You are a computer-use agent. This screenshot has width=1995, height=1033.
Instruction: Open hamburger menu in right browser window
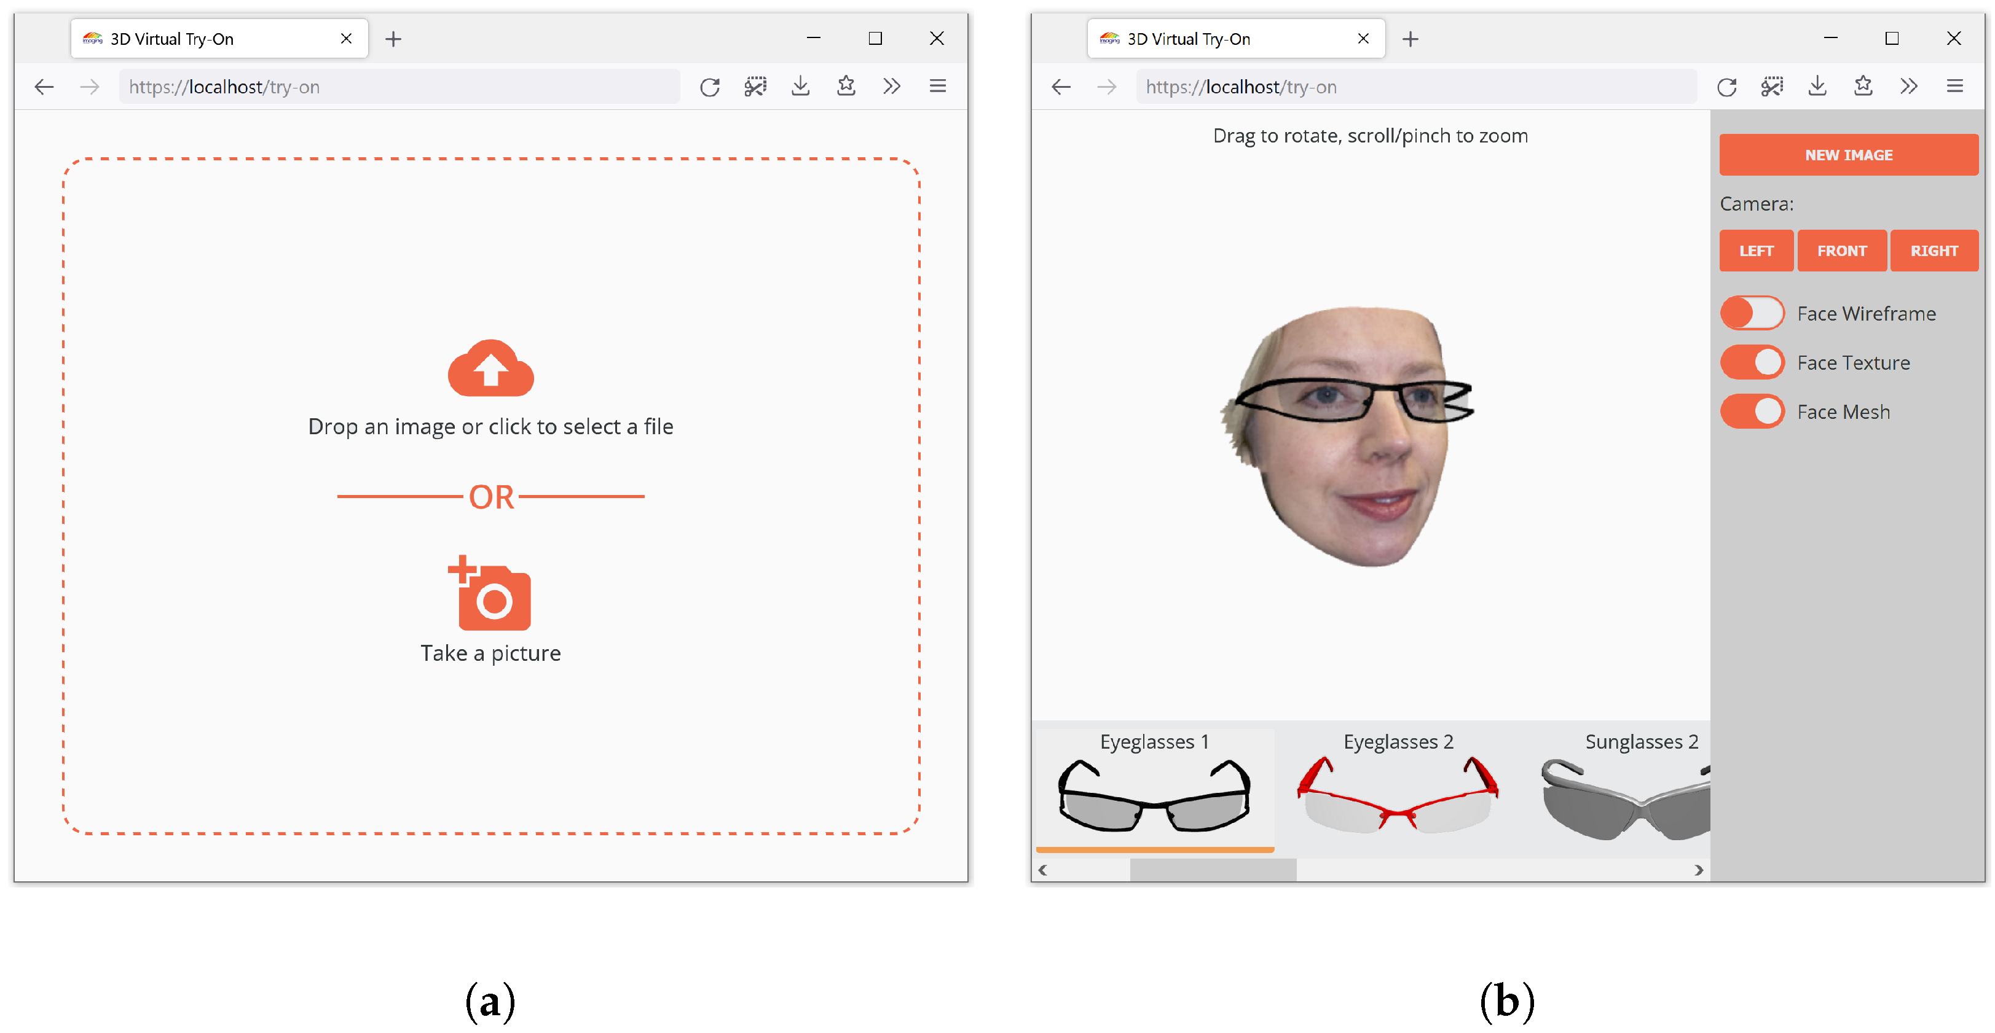click(1954, 87)
